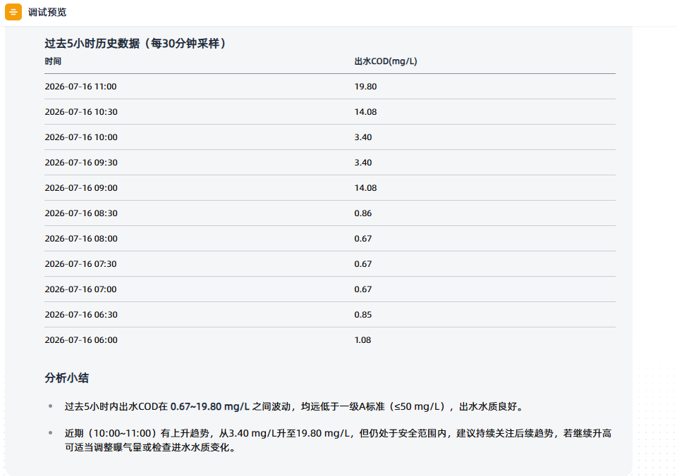Select the 2026-07-16 06:30 time cell
Screen dimensions: 677x476
(x=81, y=315)
